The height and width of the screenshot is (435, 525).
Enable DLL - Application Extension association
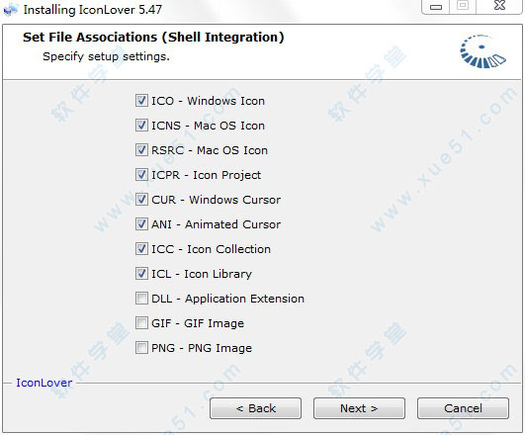click(141, 298)
